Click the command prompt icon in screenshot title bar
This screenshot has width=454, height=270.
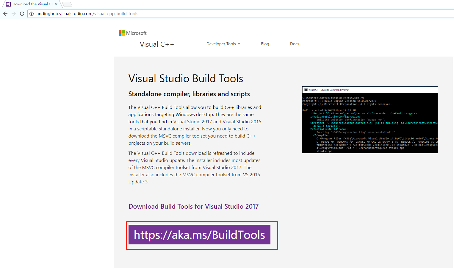[306, 90]
